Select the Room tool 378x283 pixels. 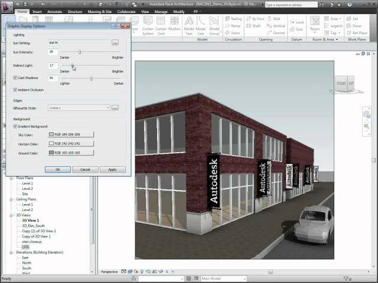[x=315, y=24]
